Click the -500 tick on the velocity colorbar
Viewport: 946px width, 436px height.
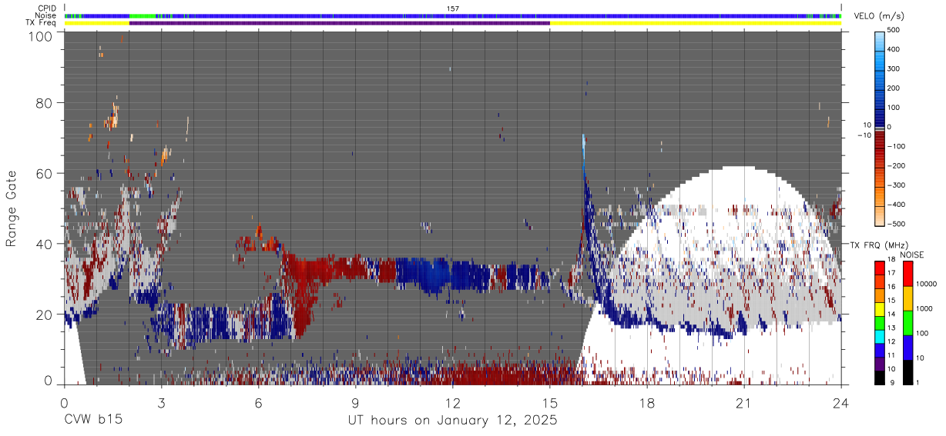pyautogui.click(x=896, y=224)
